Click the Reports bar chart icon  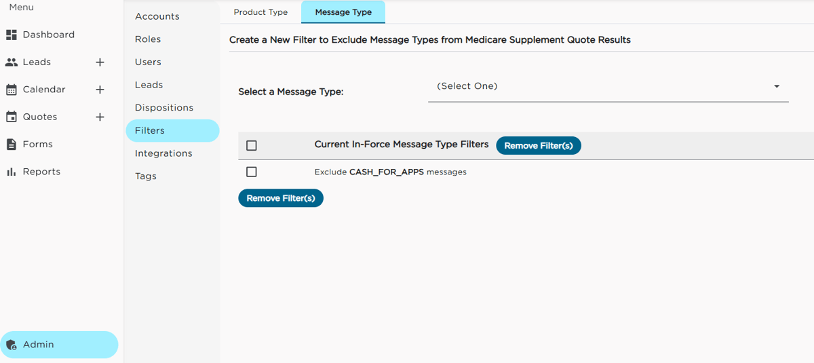coord(11,172)
